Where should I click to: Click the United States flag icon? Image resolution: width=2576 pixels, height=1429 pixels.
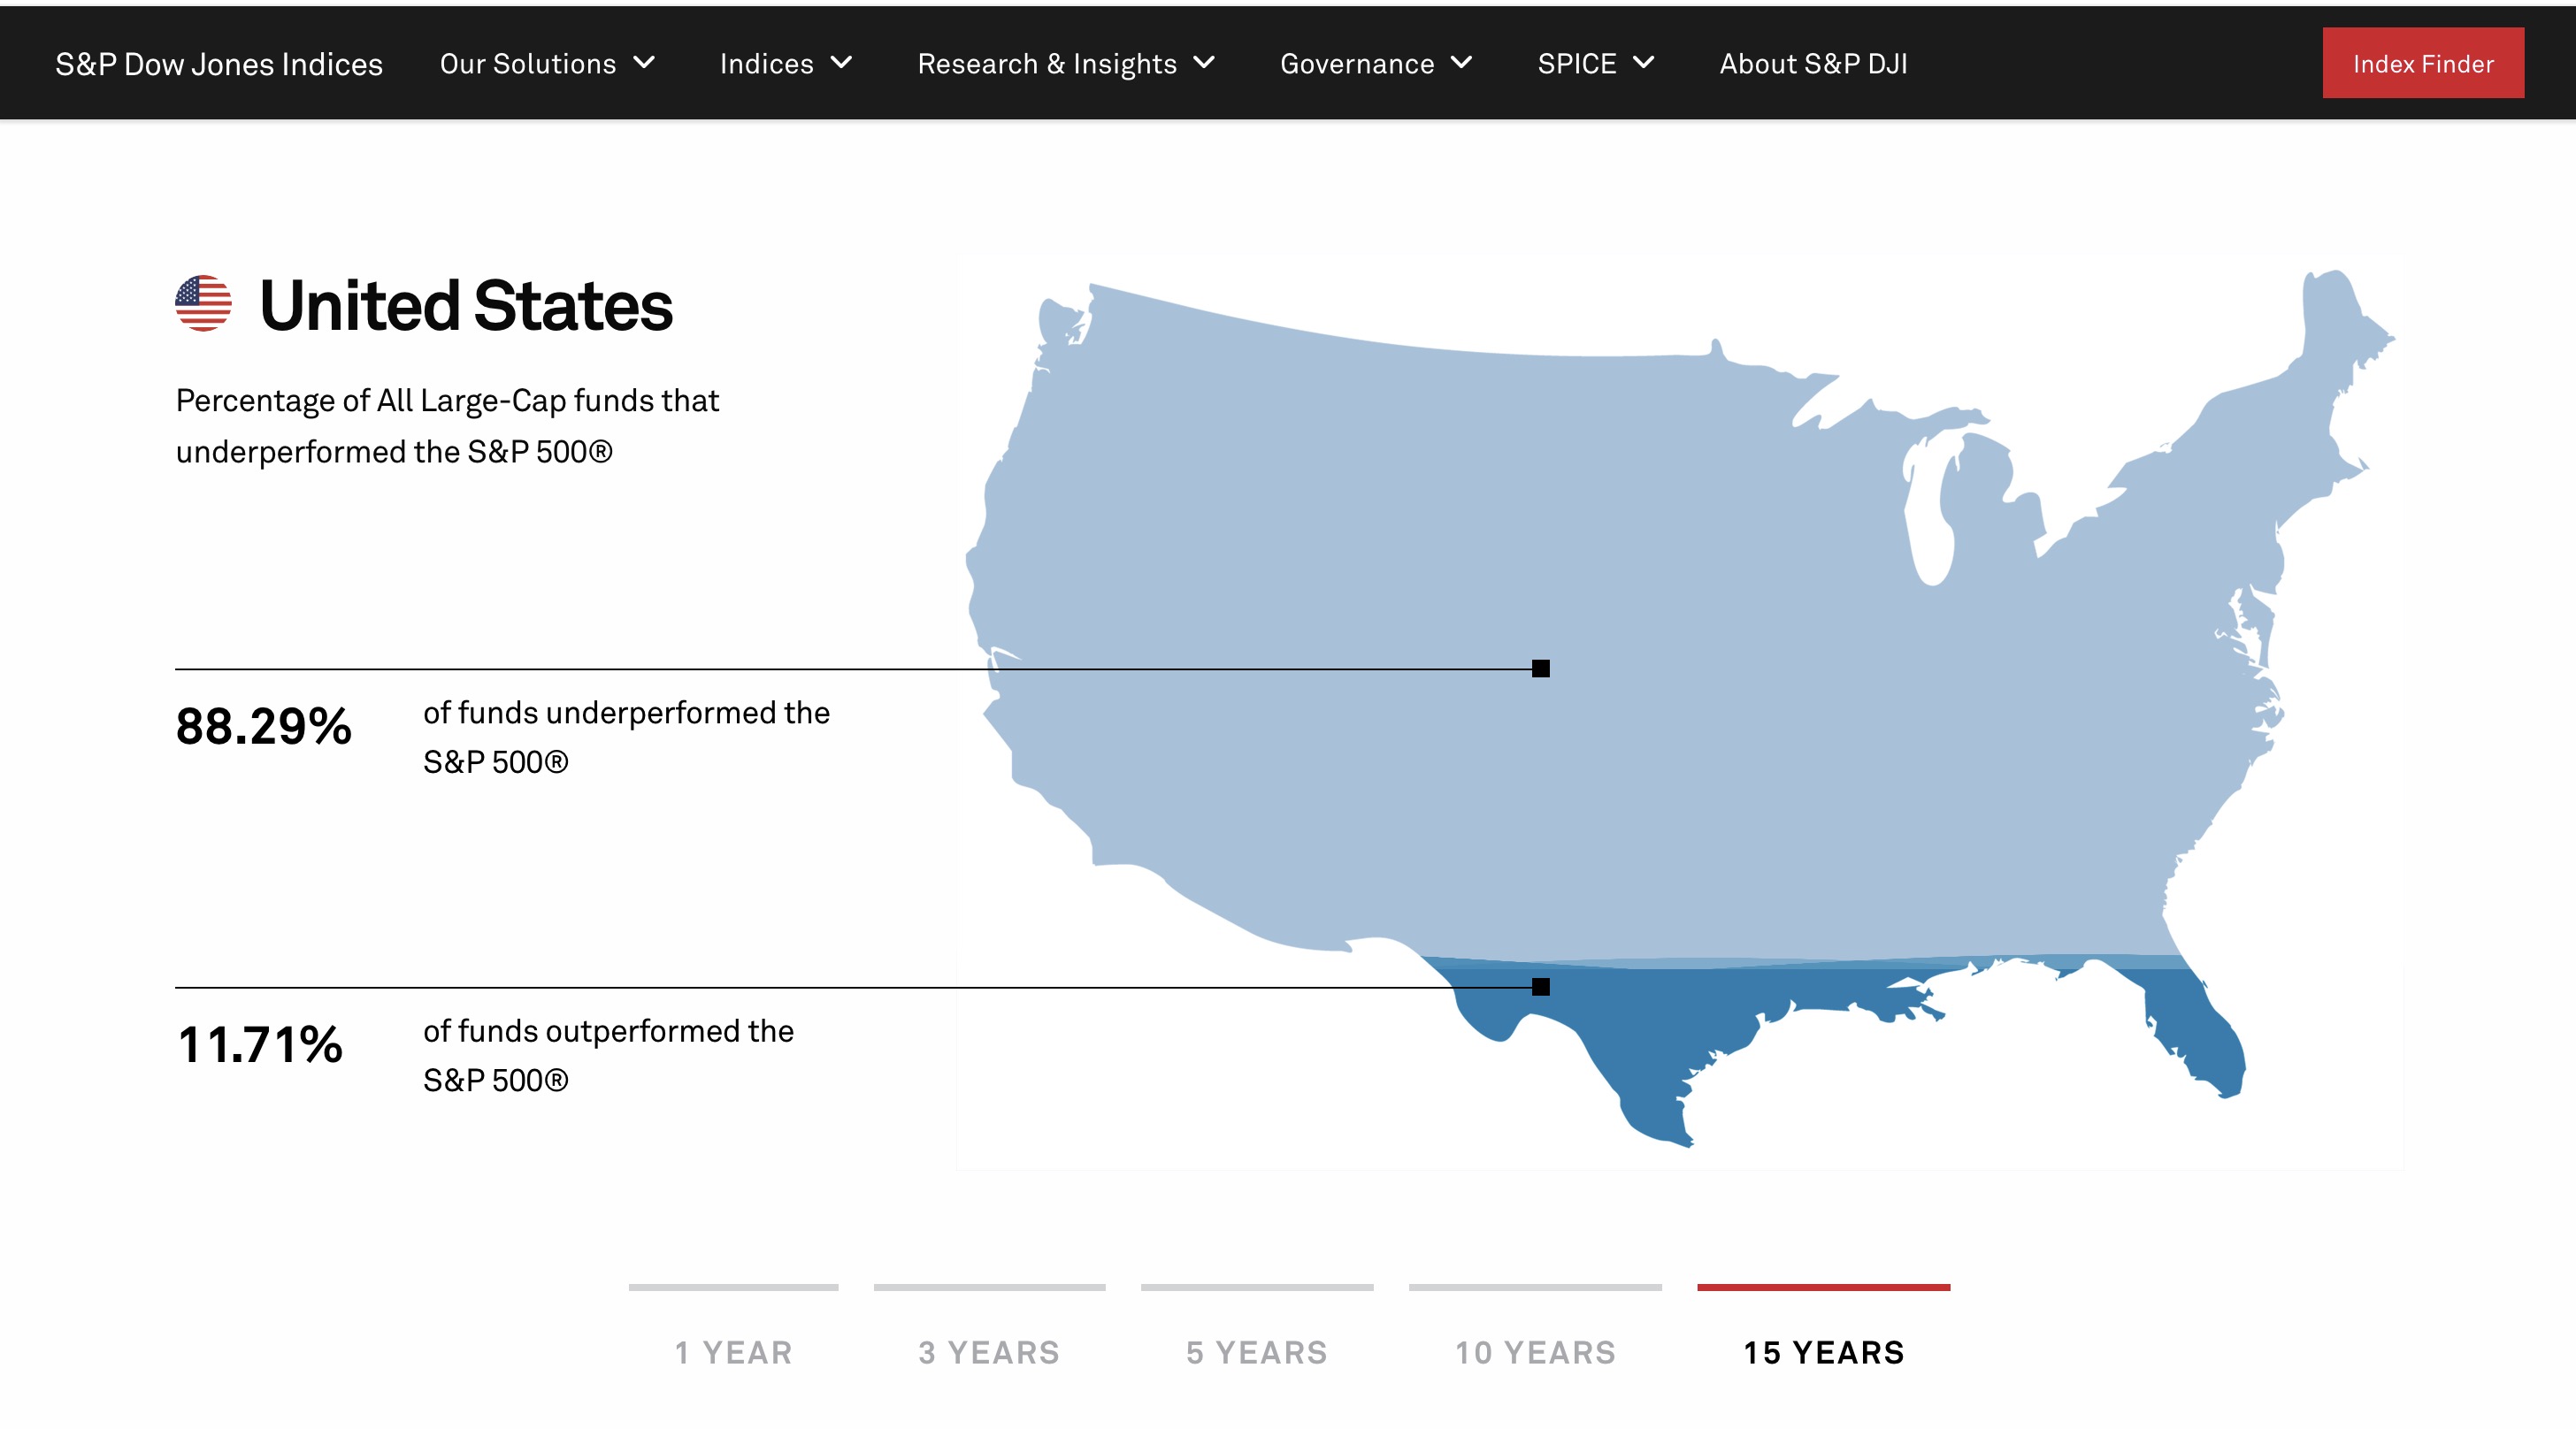[x=203, y=302]
